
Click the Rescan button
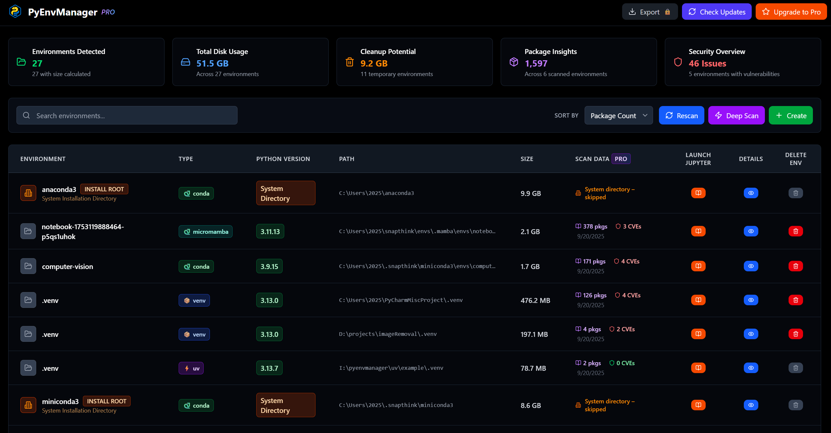[x=681, y=116]
